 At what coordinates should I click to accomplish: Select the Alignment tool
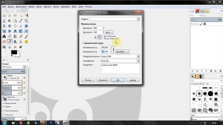click(x=15, y=26)
